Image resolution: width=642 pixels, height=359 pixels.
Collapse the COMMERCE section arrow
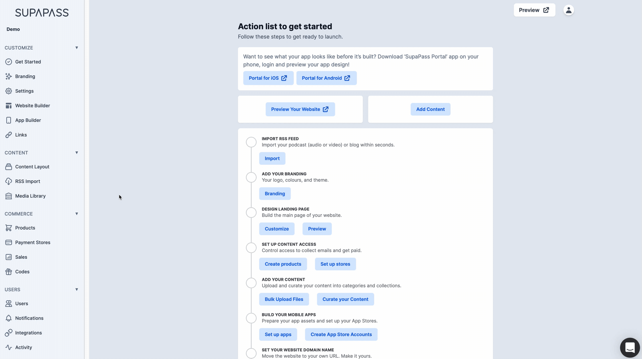coord(77,214)
